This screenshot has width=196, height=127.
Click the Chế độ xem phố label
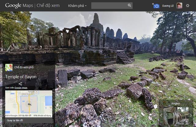point(24,67)
